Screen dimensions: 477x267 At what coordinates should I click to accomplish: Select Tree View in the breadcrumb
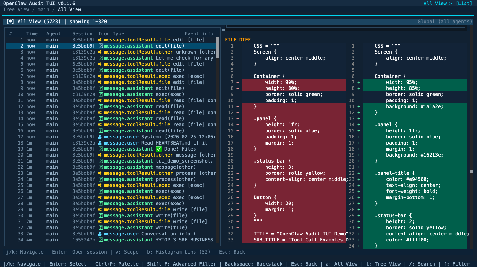(x=16, y=9)
